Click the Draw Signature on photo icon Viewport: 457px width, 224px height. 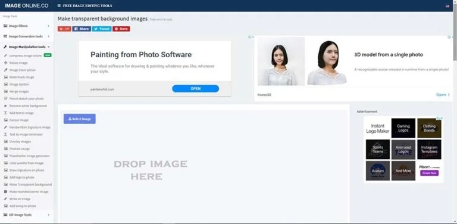(x=5, y=170)
